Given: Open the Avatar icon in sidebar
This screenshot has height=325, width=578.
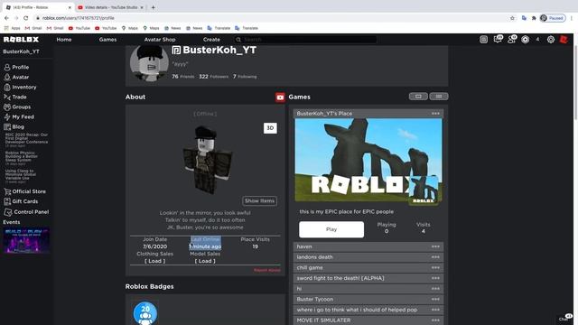Looking at the screenshot, I should coord(7,78).
